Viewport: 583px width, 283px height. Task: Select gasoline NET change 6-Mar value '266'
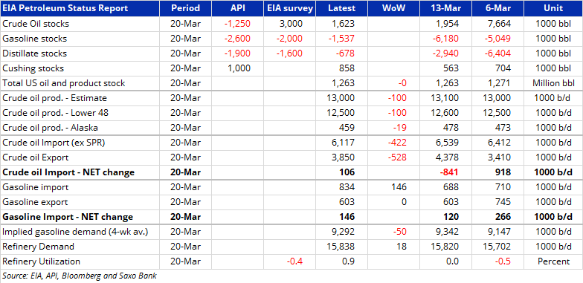click(x=503, y=217)
